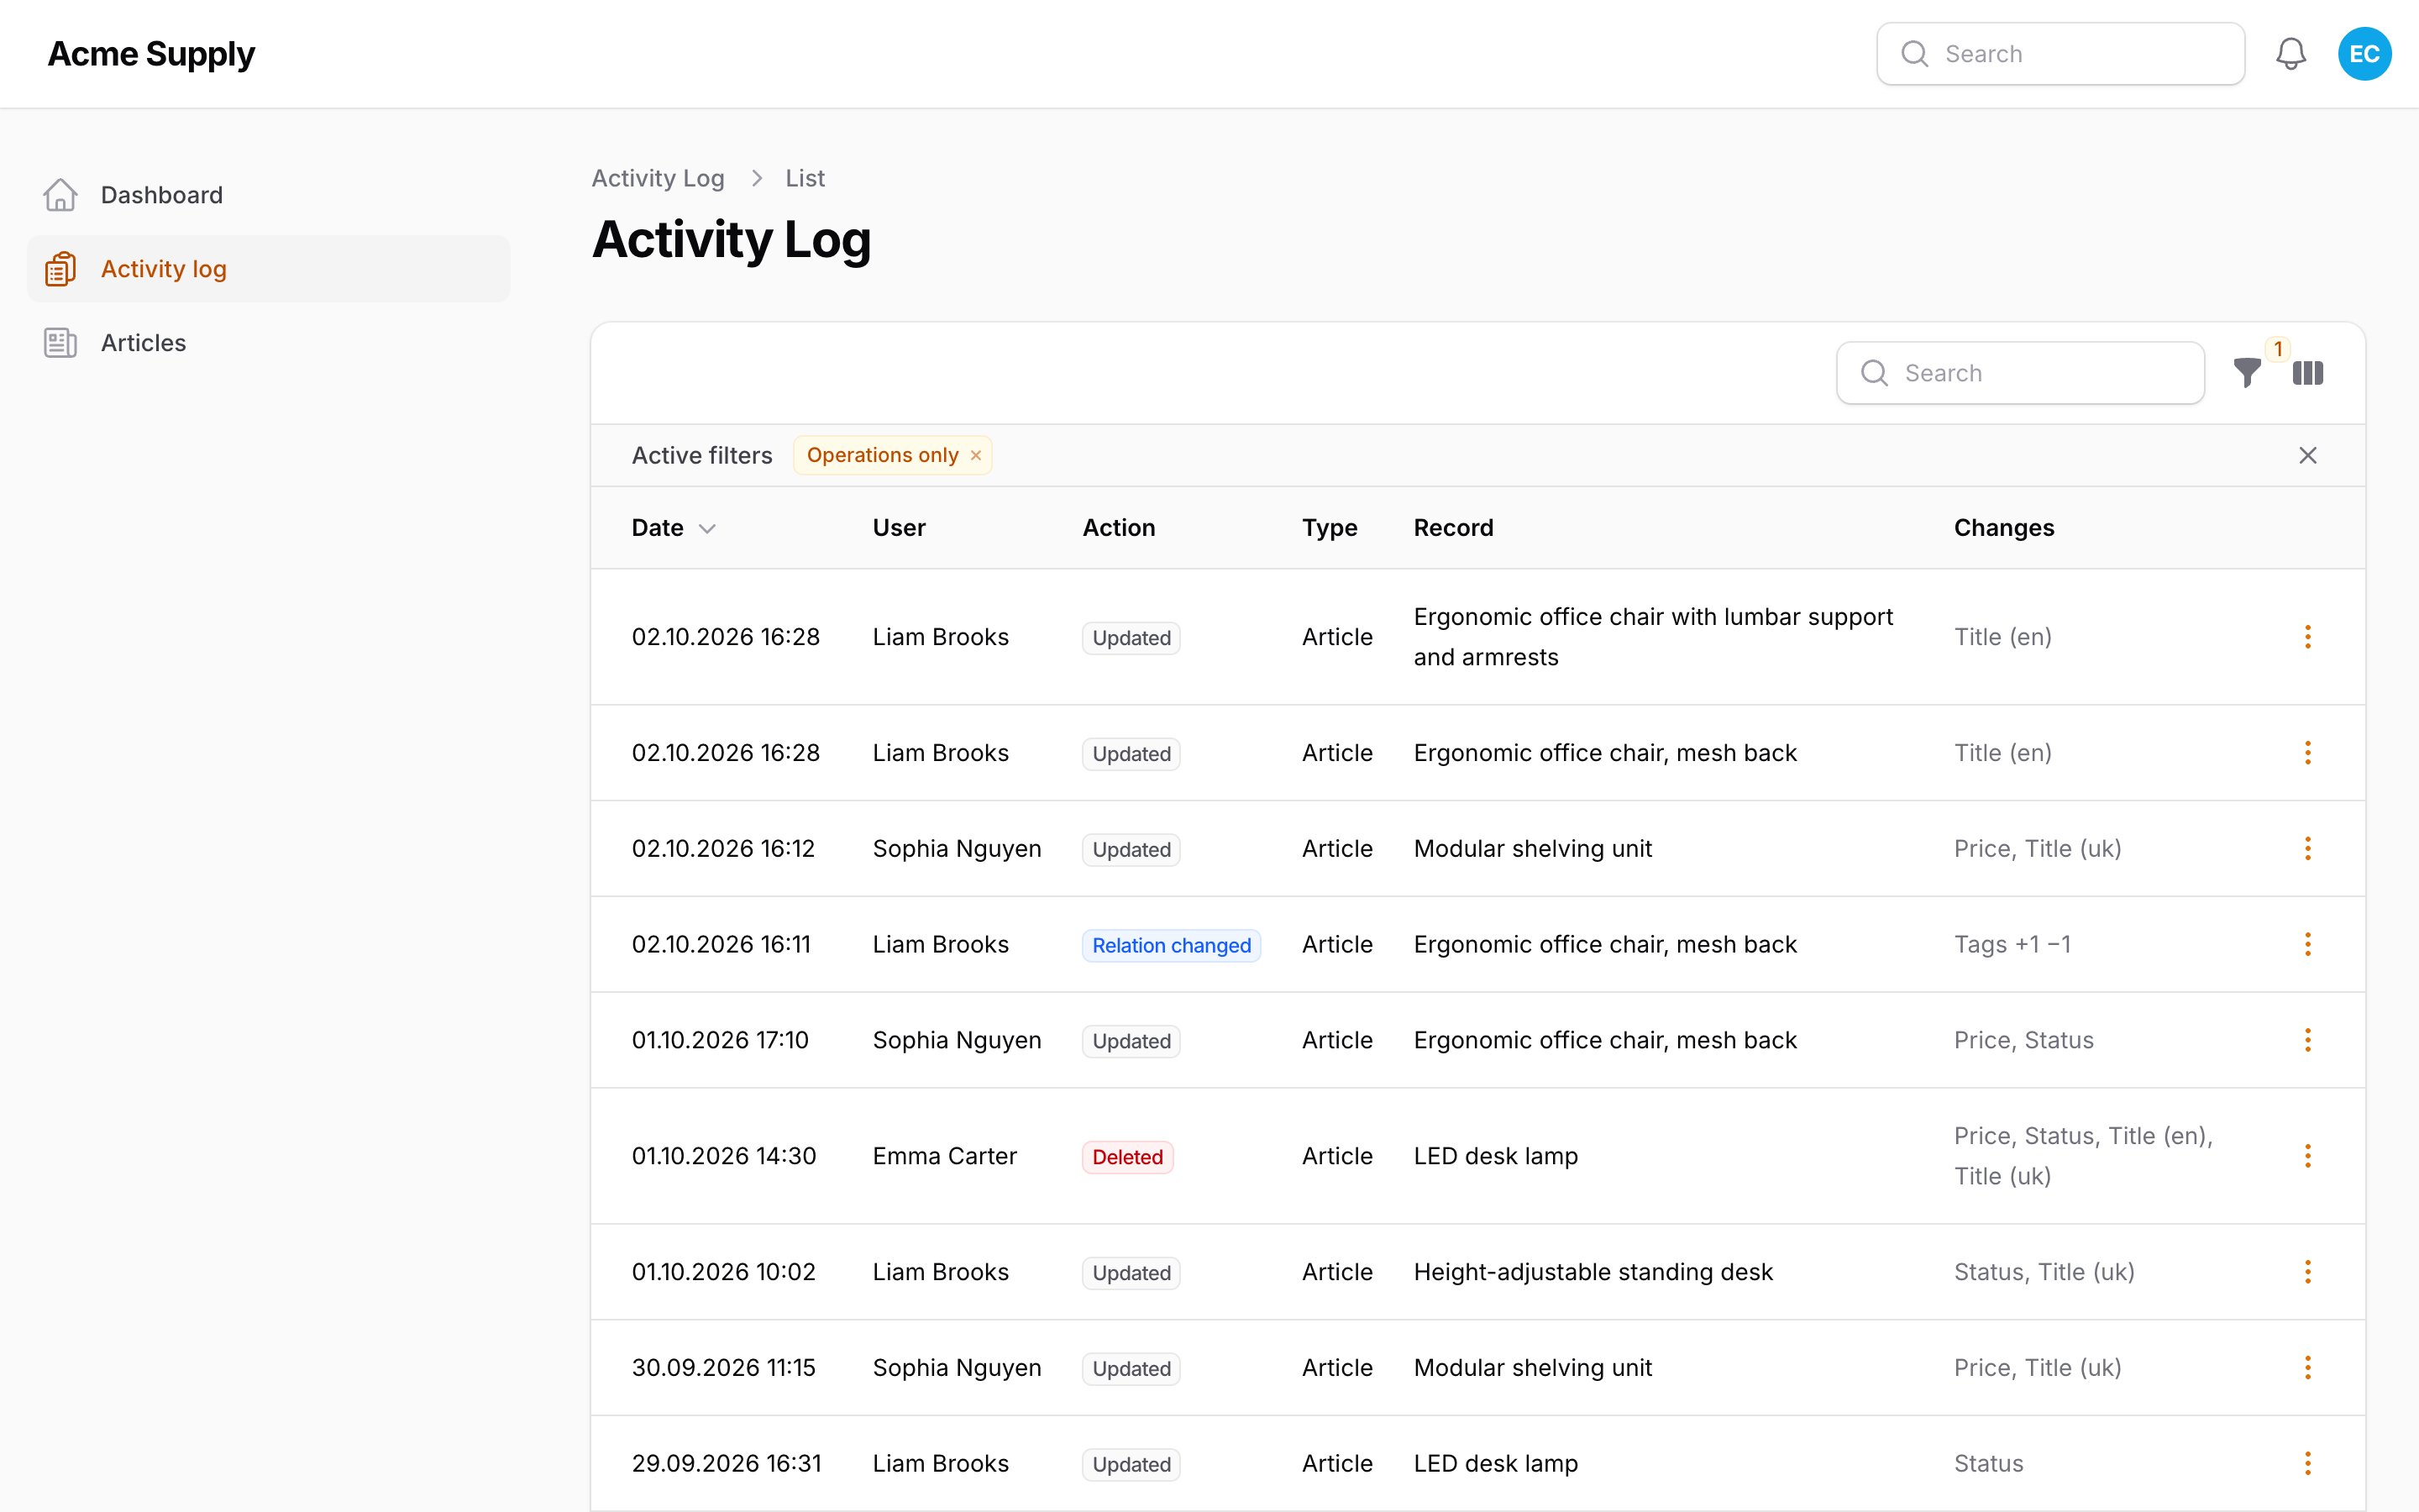Click the 01.10.2026 14:30 date cell
The image size is (2419, 1512).
pyautogui.click(x=724, y=1157)
